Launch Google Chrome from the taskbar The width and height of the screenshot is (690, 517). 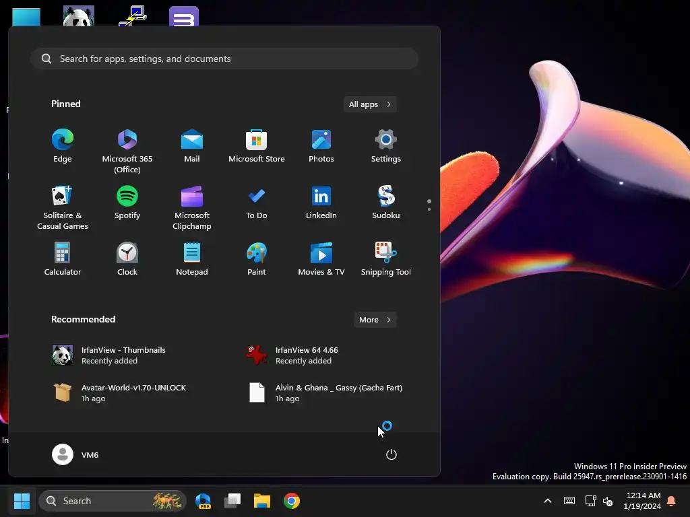(x=291, y=501)
